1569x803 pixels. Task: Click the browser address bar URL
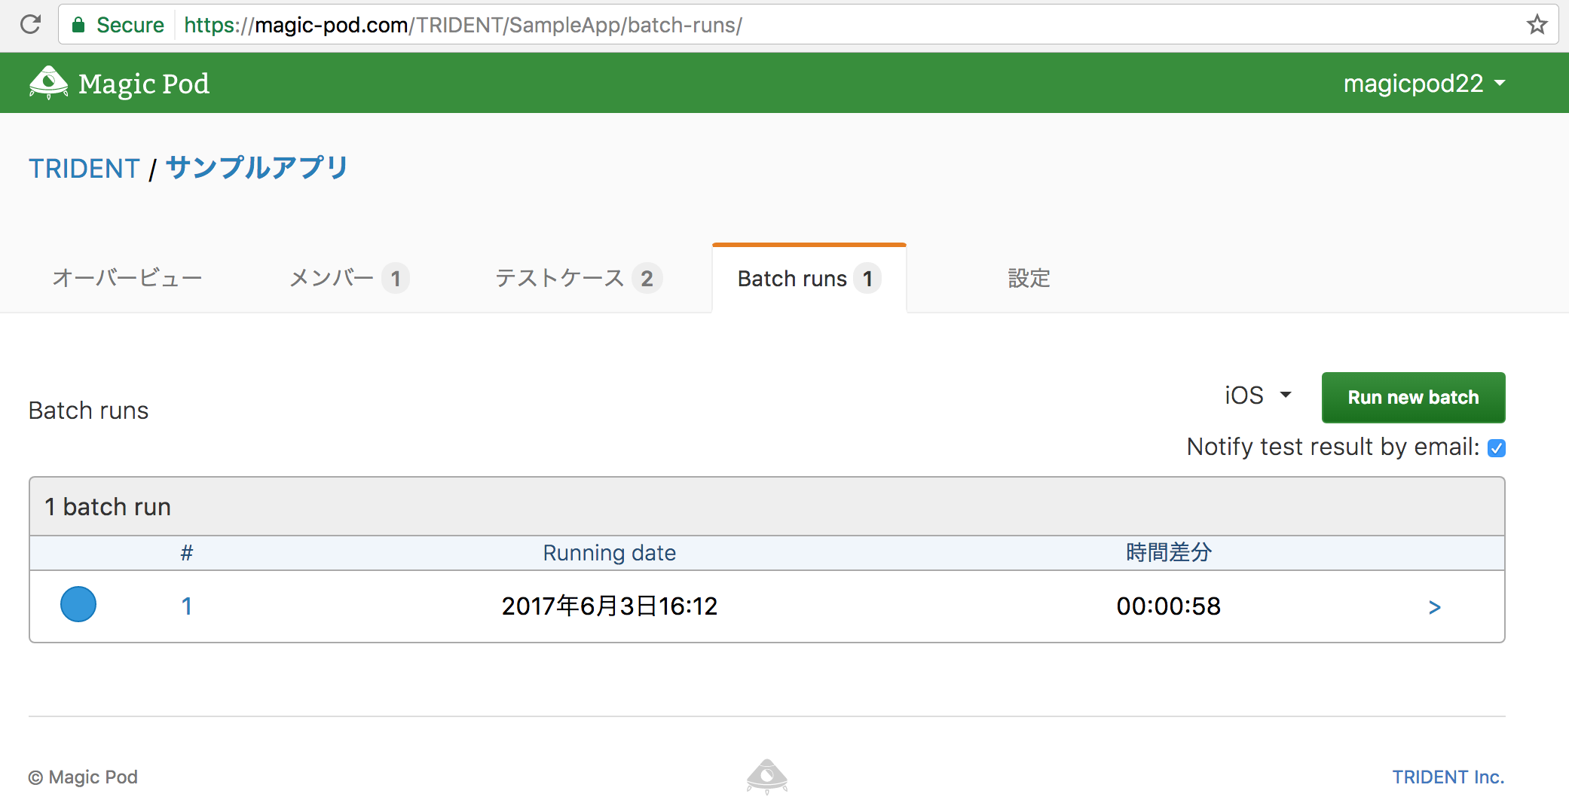click(x=463, y=25)
